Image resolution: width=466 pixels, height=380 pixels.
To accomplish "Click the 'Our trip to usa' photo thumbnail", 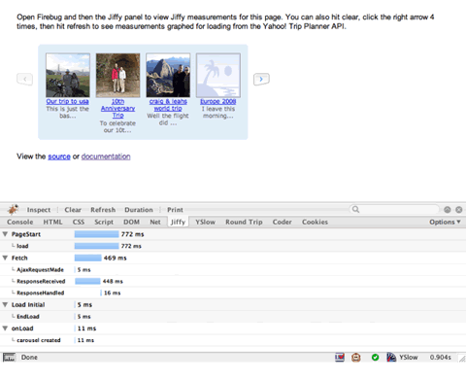I will 68,75.
